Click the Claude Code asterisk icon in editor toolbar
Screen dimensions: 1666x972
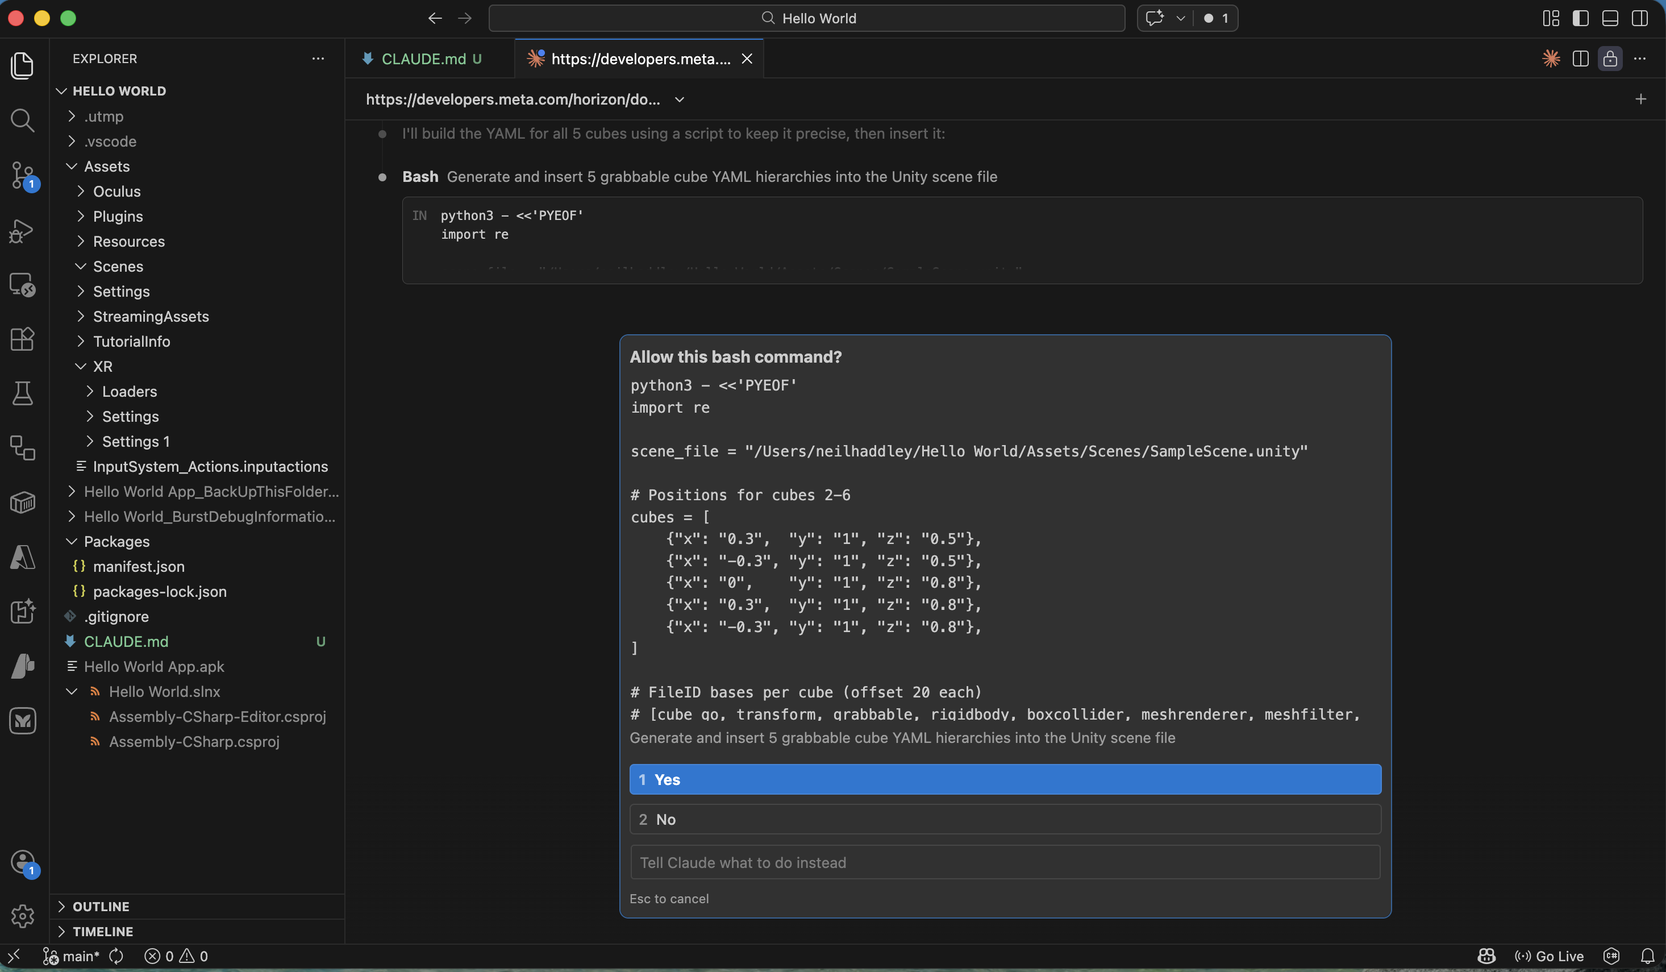(x=1550, y=58)
